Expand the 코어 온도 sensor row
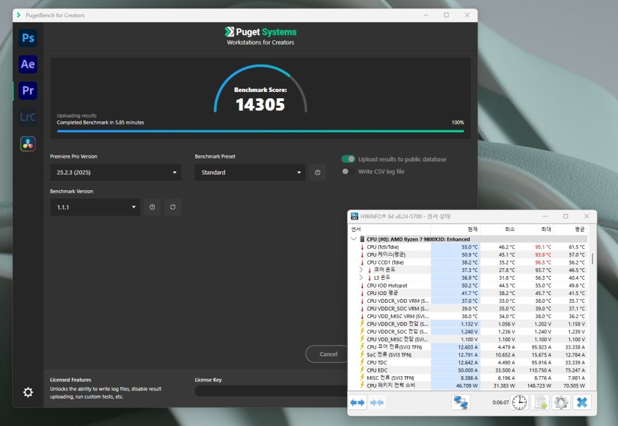 tap(361, 270)
